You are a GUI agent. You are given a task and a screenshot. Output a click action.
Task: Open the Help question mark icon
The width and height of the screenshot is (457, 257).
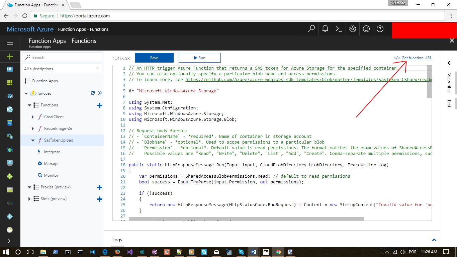point(380,29)
